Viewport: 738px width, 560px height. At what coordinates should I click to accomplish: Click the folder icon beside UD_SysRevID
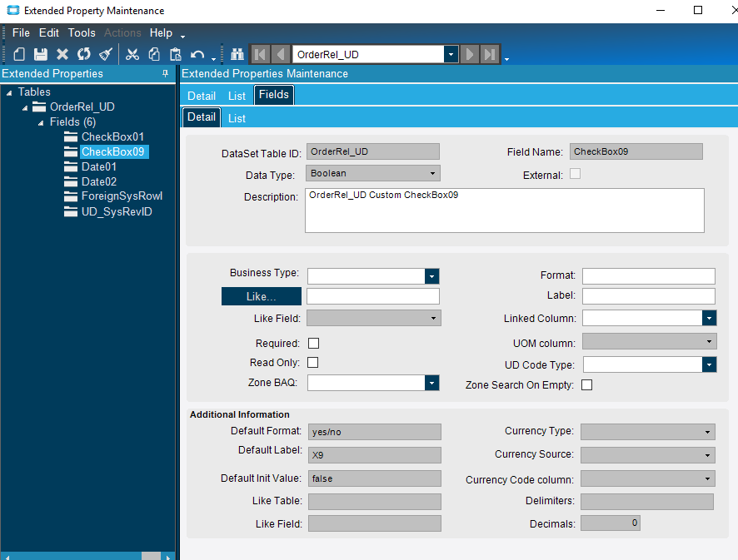71,211
